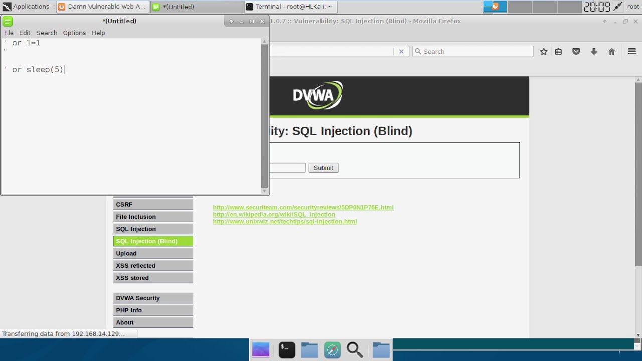Maximize the (Untitled) text editor window
The image size is (642, 361).
point(252,21)
